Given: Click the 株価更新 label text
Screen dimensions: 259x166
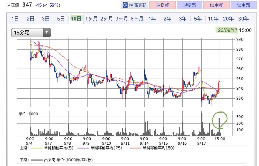Looking at the screenshot, I should 138,5.
